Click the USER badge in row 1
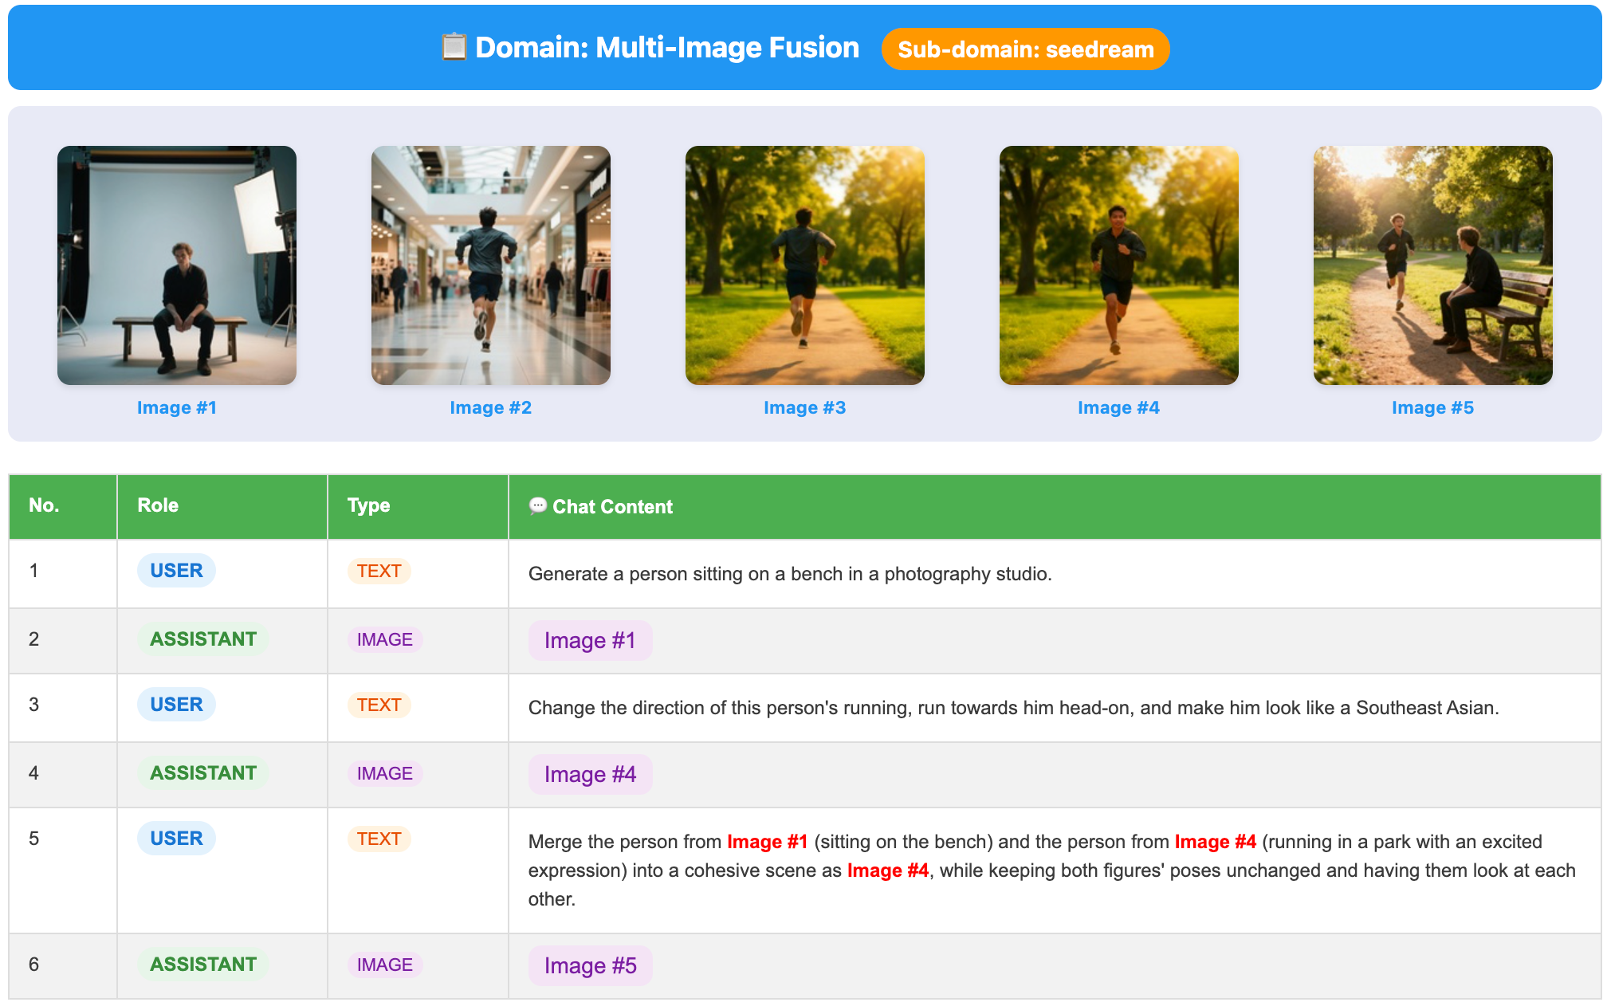The image size is (1607, 1006). tap(176, 571)
